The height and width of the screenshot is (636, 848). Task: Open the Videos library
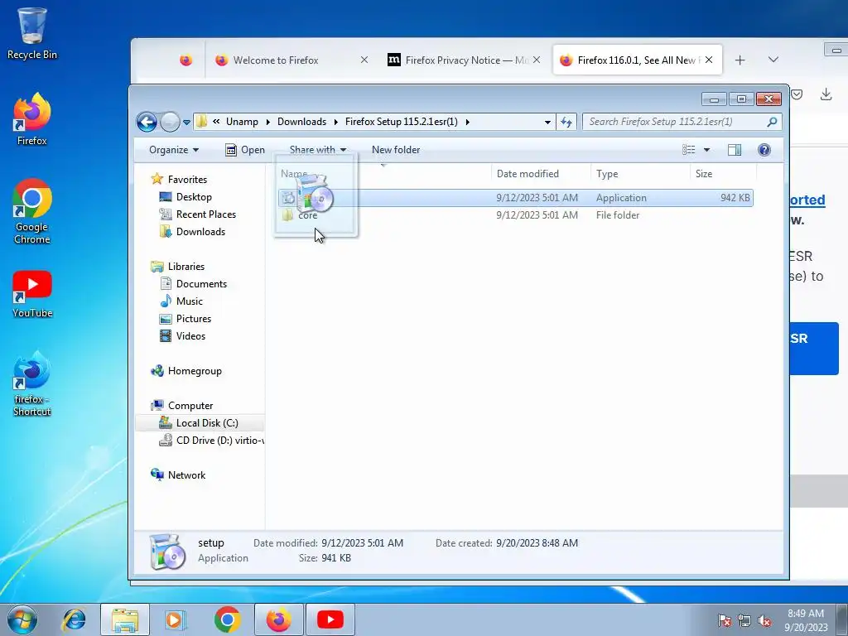[183, 336]
